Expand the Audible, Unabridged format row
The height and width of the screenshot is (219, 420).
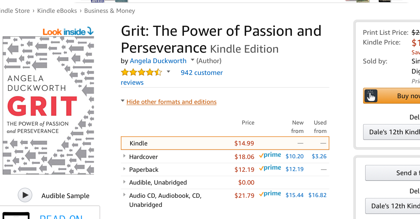124,182
